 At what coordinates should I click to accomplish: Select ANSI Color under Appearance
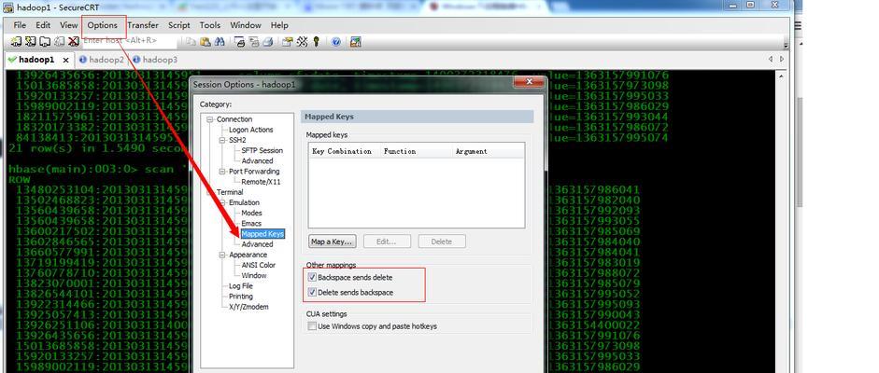point(259,265)
